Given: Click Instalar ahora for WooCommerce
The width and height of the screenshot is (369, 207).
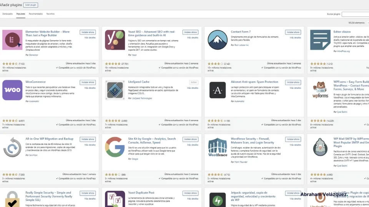Looking at the screenshot, I should point(88,82).
